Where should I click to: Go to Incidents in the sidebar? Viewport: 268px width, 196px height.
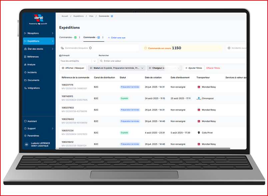tap(32, 72)
